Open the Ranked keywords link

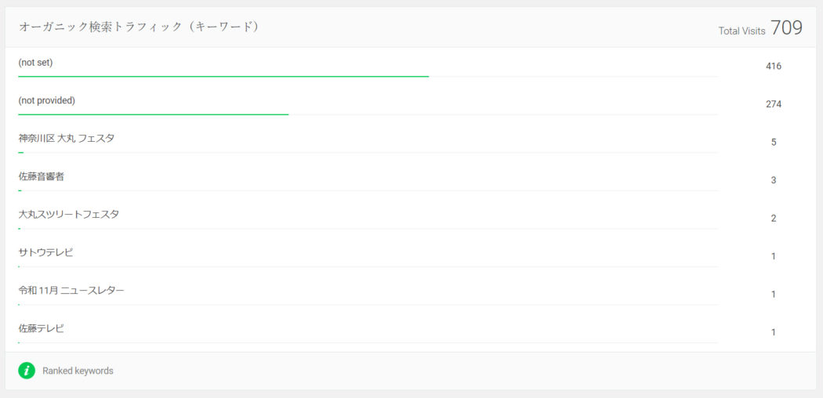(78, 371)
